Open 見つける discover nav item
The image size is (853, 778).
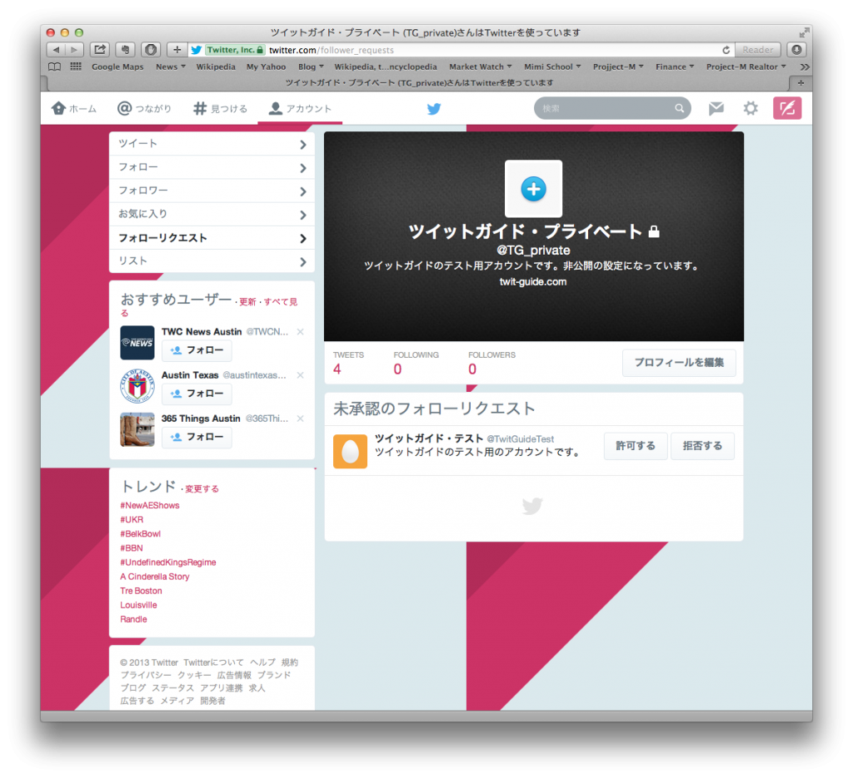click(x=220, y=109)
